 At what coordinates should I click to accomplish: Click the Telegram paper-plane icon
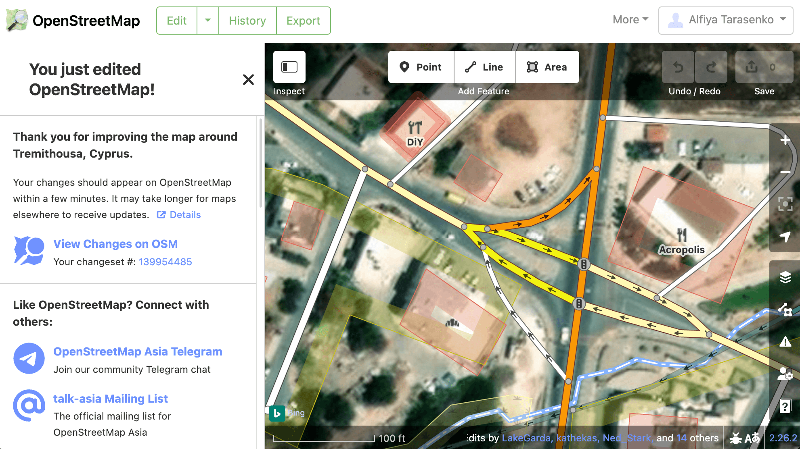click(x=29, y=358)
